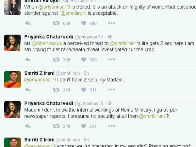Like the tweet with 231 likes
The height and width of the screenshot is (147, 196).
click(x=84, y=126)
